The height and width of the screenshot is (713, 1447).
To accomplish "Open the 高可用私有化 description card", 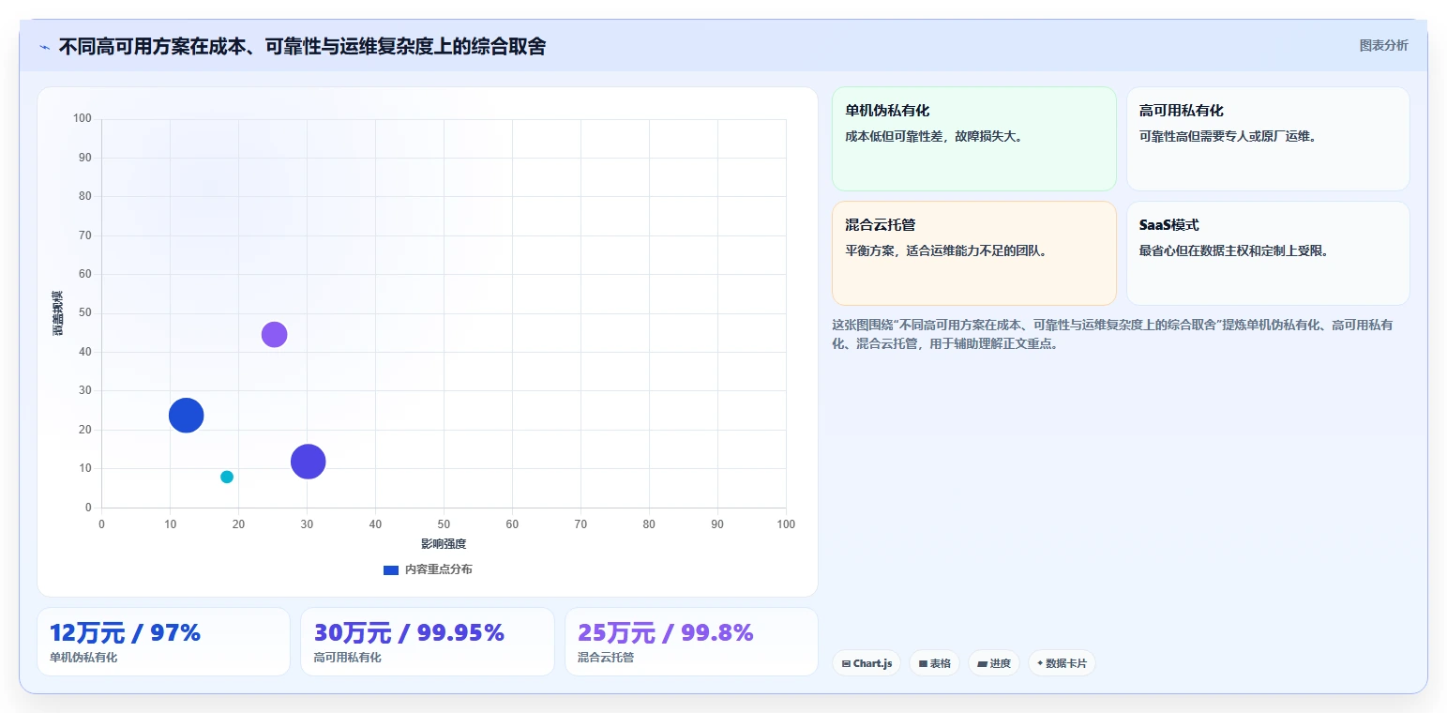I will click(x=1268, y=139).
